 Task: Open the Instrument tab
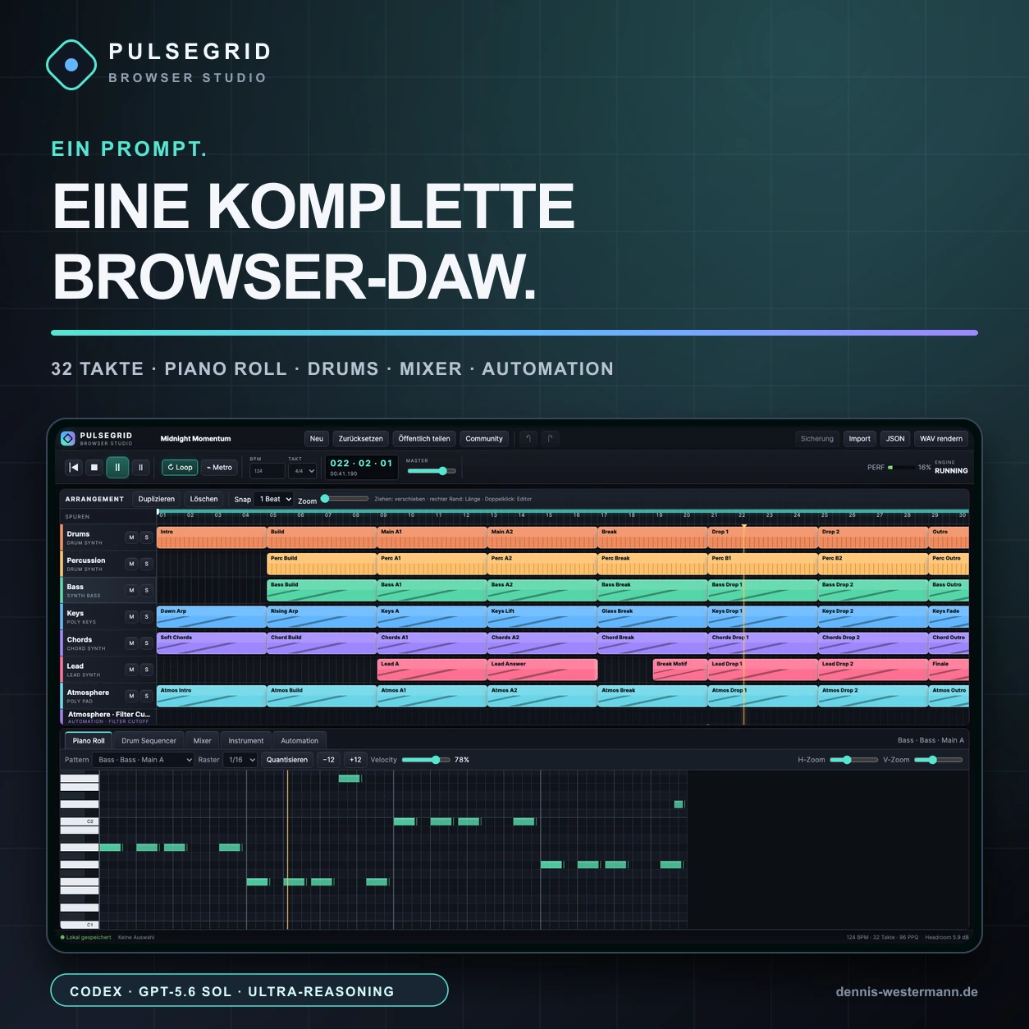[246, 740]
